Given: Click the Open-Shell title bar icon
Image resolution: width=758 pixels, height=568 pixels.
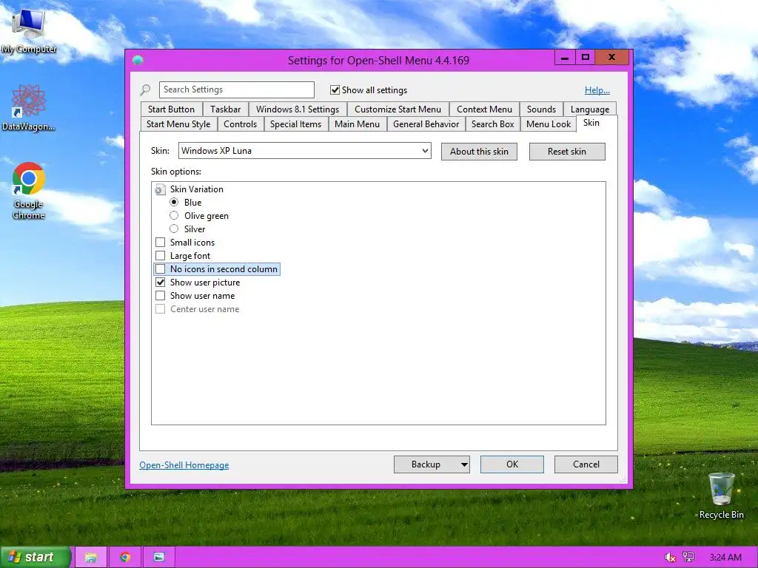Looking at the screenshot, I should click(138, 61).
